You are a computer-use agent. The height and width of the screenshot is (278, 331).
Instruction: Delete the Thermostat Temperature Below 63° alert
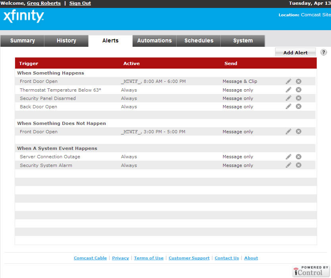pos(298,90)
